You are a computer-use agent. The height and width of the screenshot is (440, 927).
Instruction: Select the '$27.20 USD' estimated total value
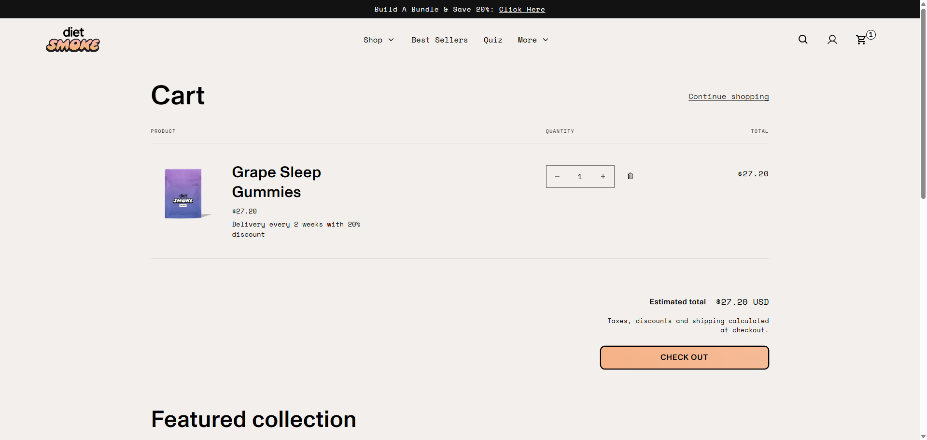742,302
